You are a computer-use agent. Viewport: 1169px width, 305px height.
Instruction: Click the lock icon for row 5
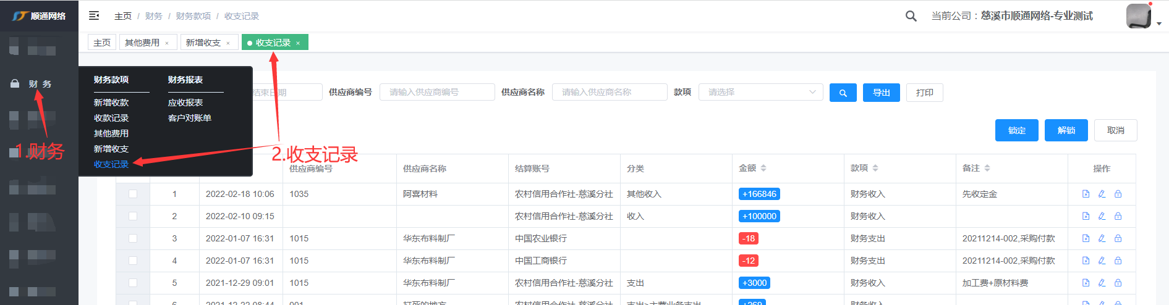1118,283
